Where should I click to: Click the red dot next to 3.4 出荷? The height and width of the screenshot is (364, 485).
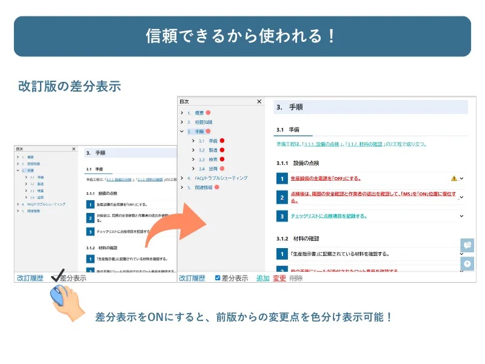(x=221, y=169)
